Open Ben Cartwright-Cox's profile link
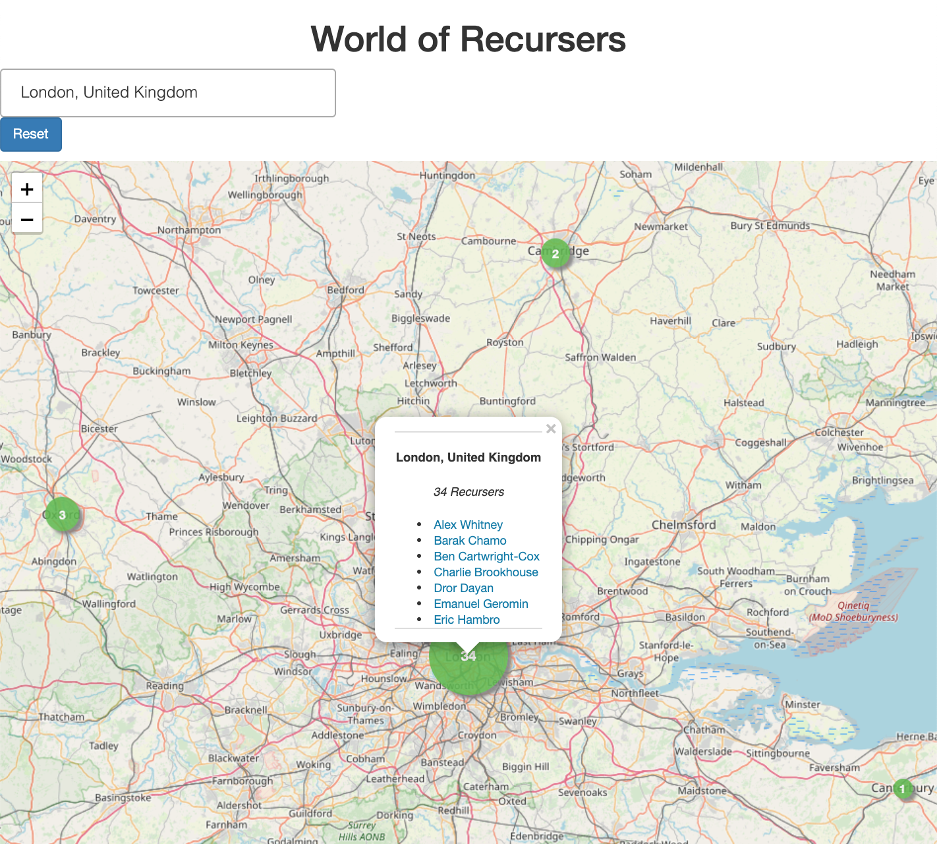This screenshot has height=844, width=937. pyautogui.click(x=486, y=557)
